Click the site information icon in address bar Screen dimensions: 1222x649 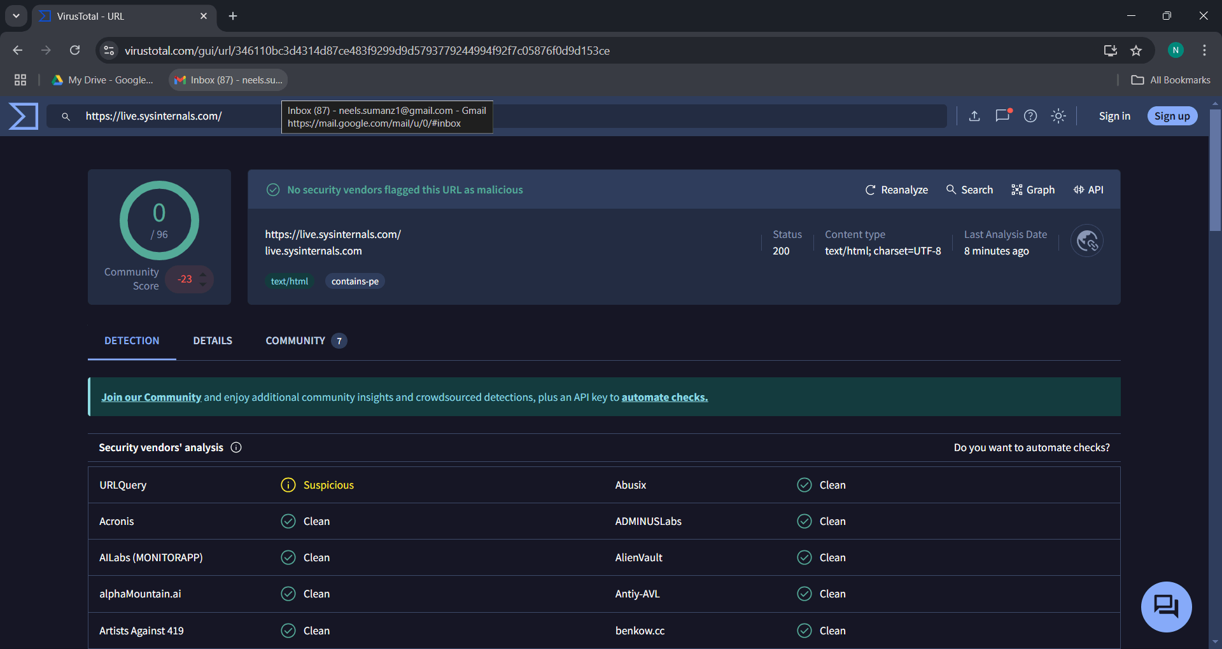(109, 50)
